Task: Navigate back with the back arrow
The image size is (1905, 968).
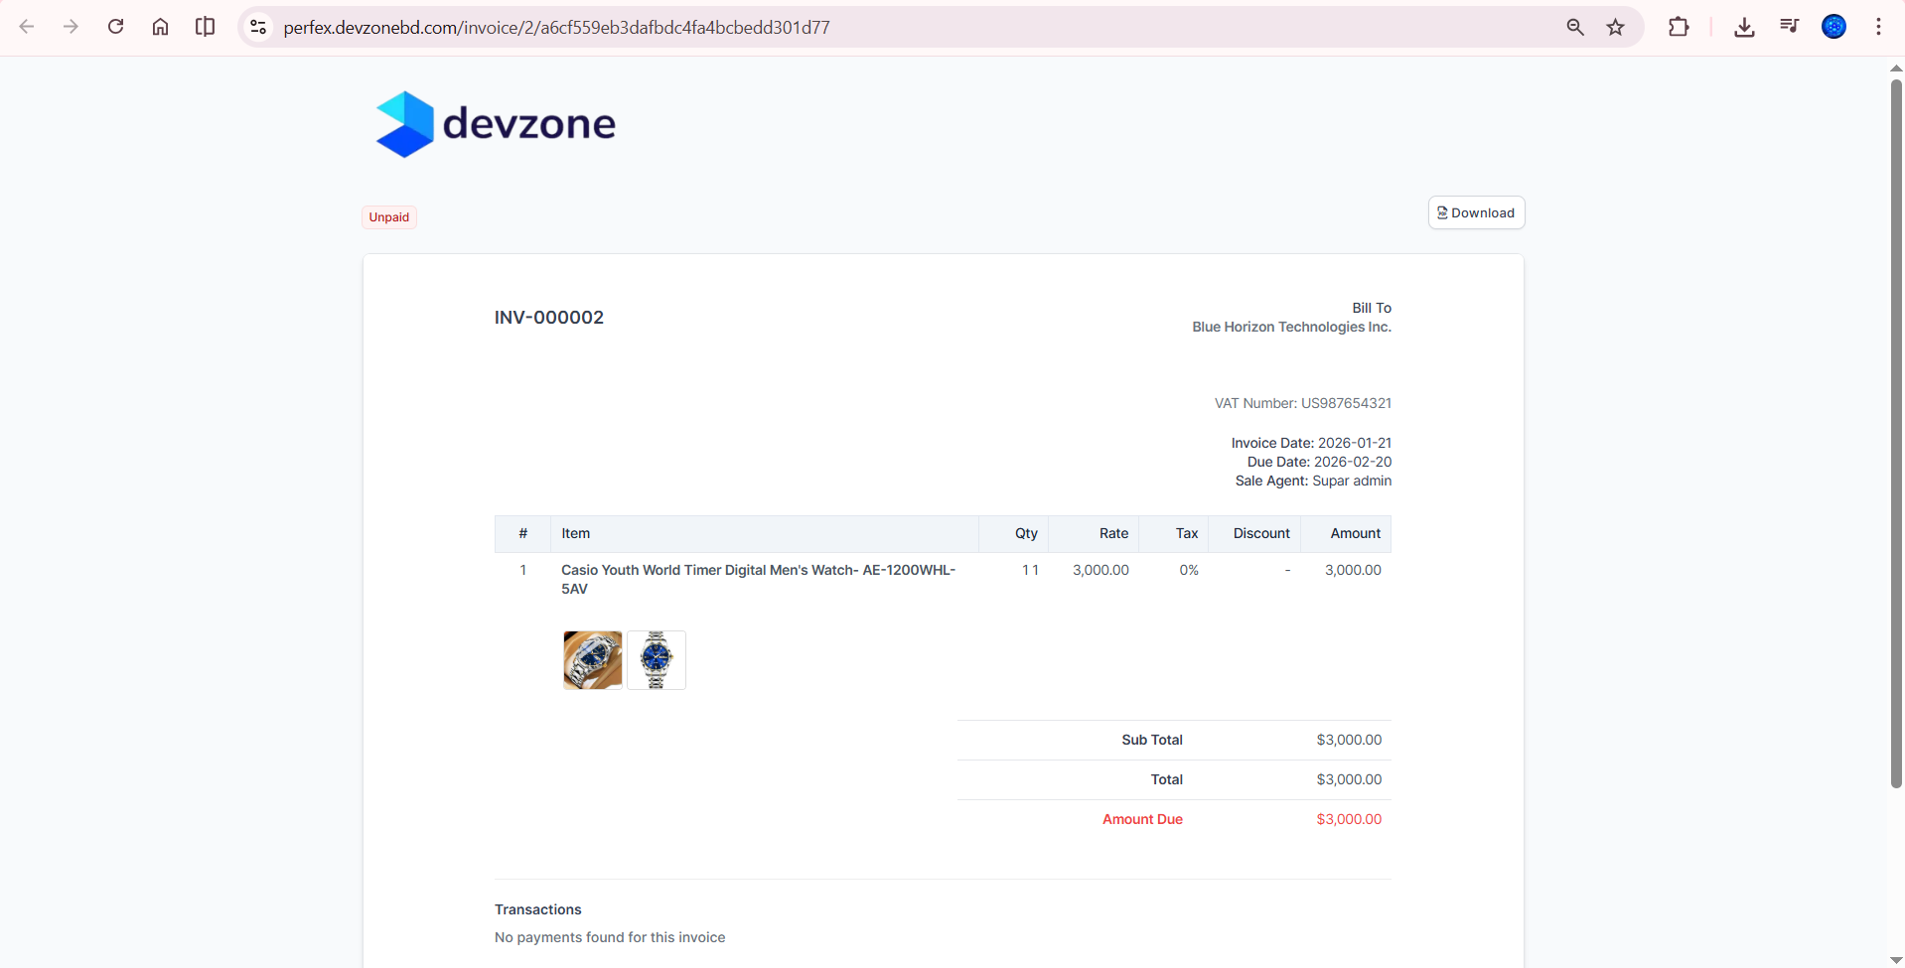Action: click(27, 27)
